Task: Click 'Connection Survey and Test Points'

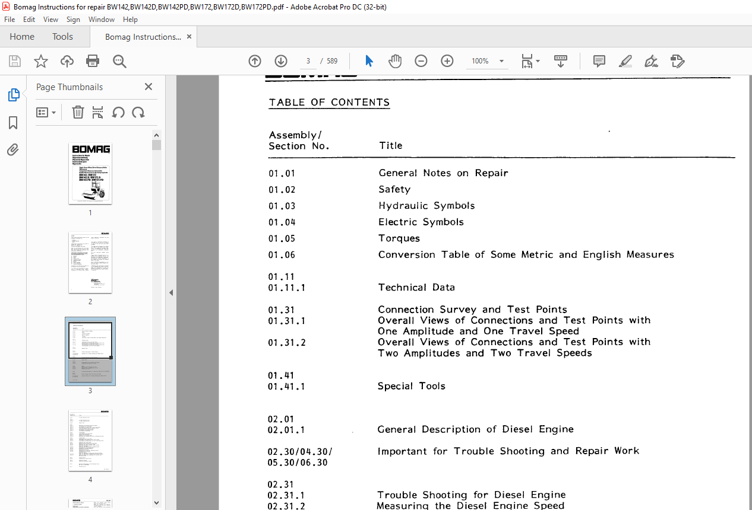Action: click(472, 310)
